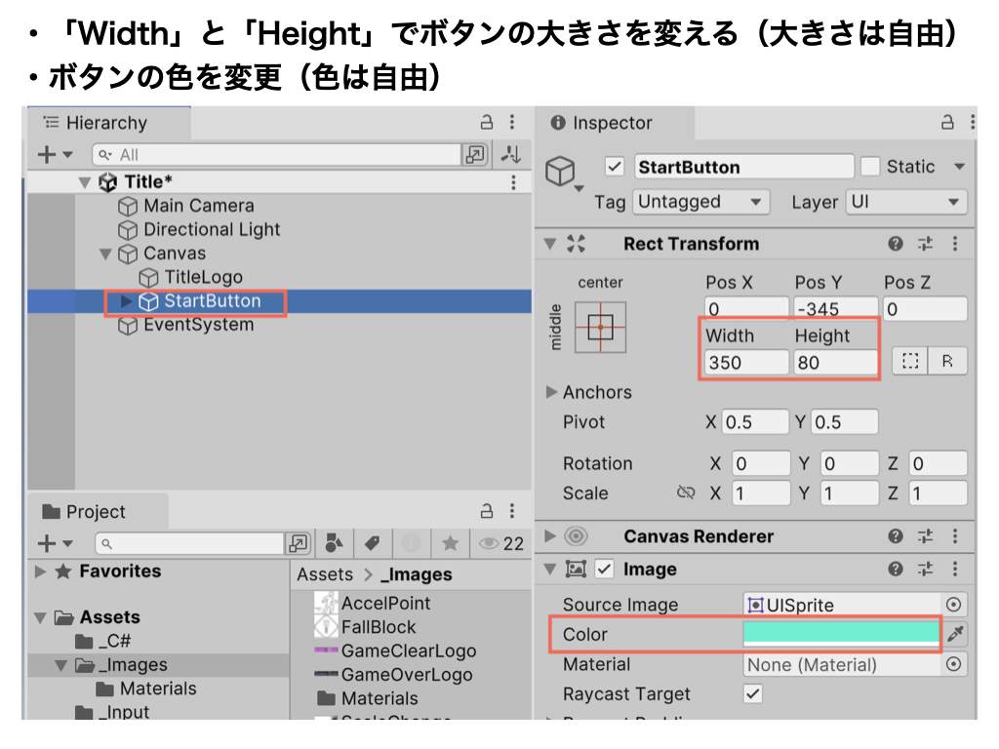Uncheck the Raycast Target checkbox
Image resolution: width=999 pixels, height=749 pixels.
pos(753,694)
